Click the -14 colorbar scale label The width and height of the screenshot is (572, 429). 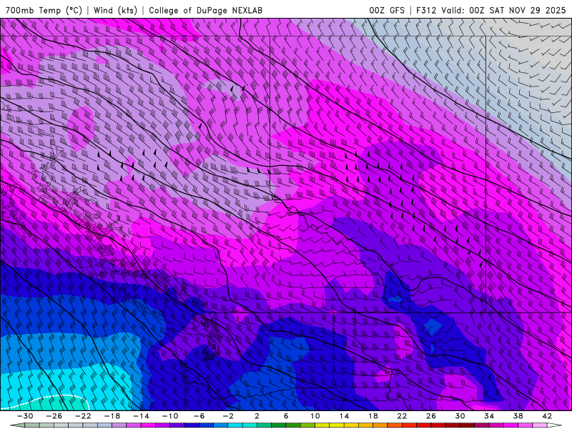(141, 416)
